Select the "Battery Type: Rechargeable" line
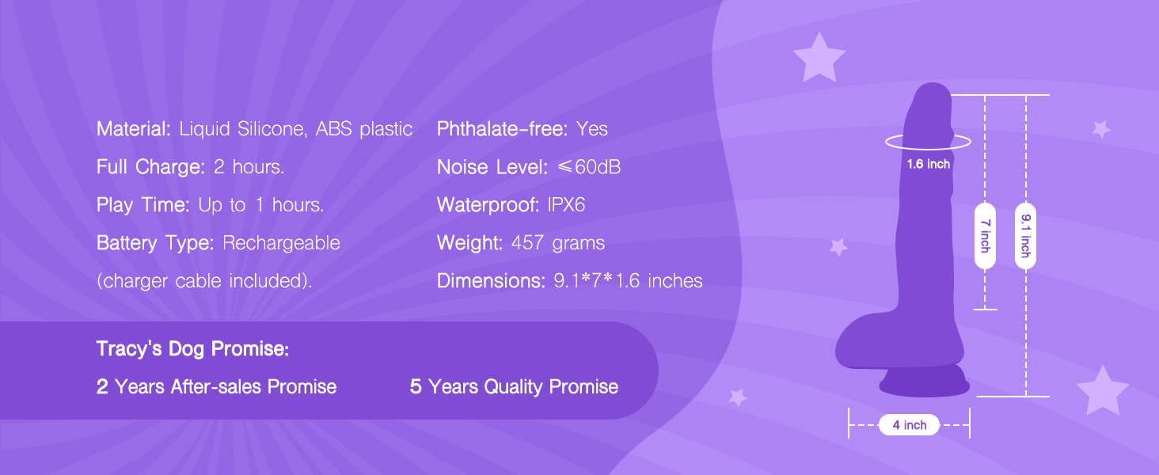The height and width of the screenshot is (475, 1159). click(x=218, y=243)
